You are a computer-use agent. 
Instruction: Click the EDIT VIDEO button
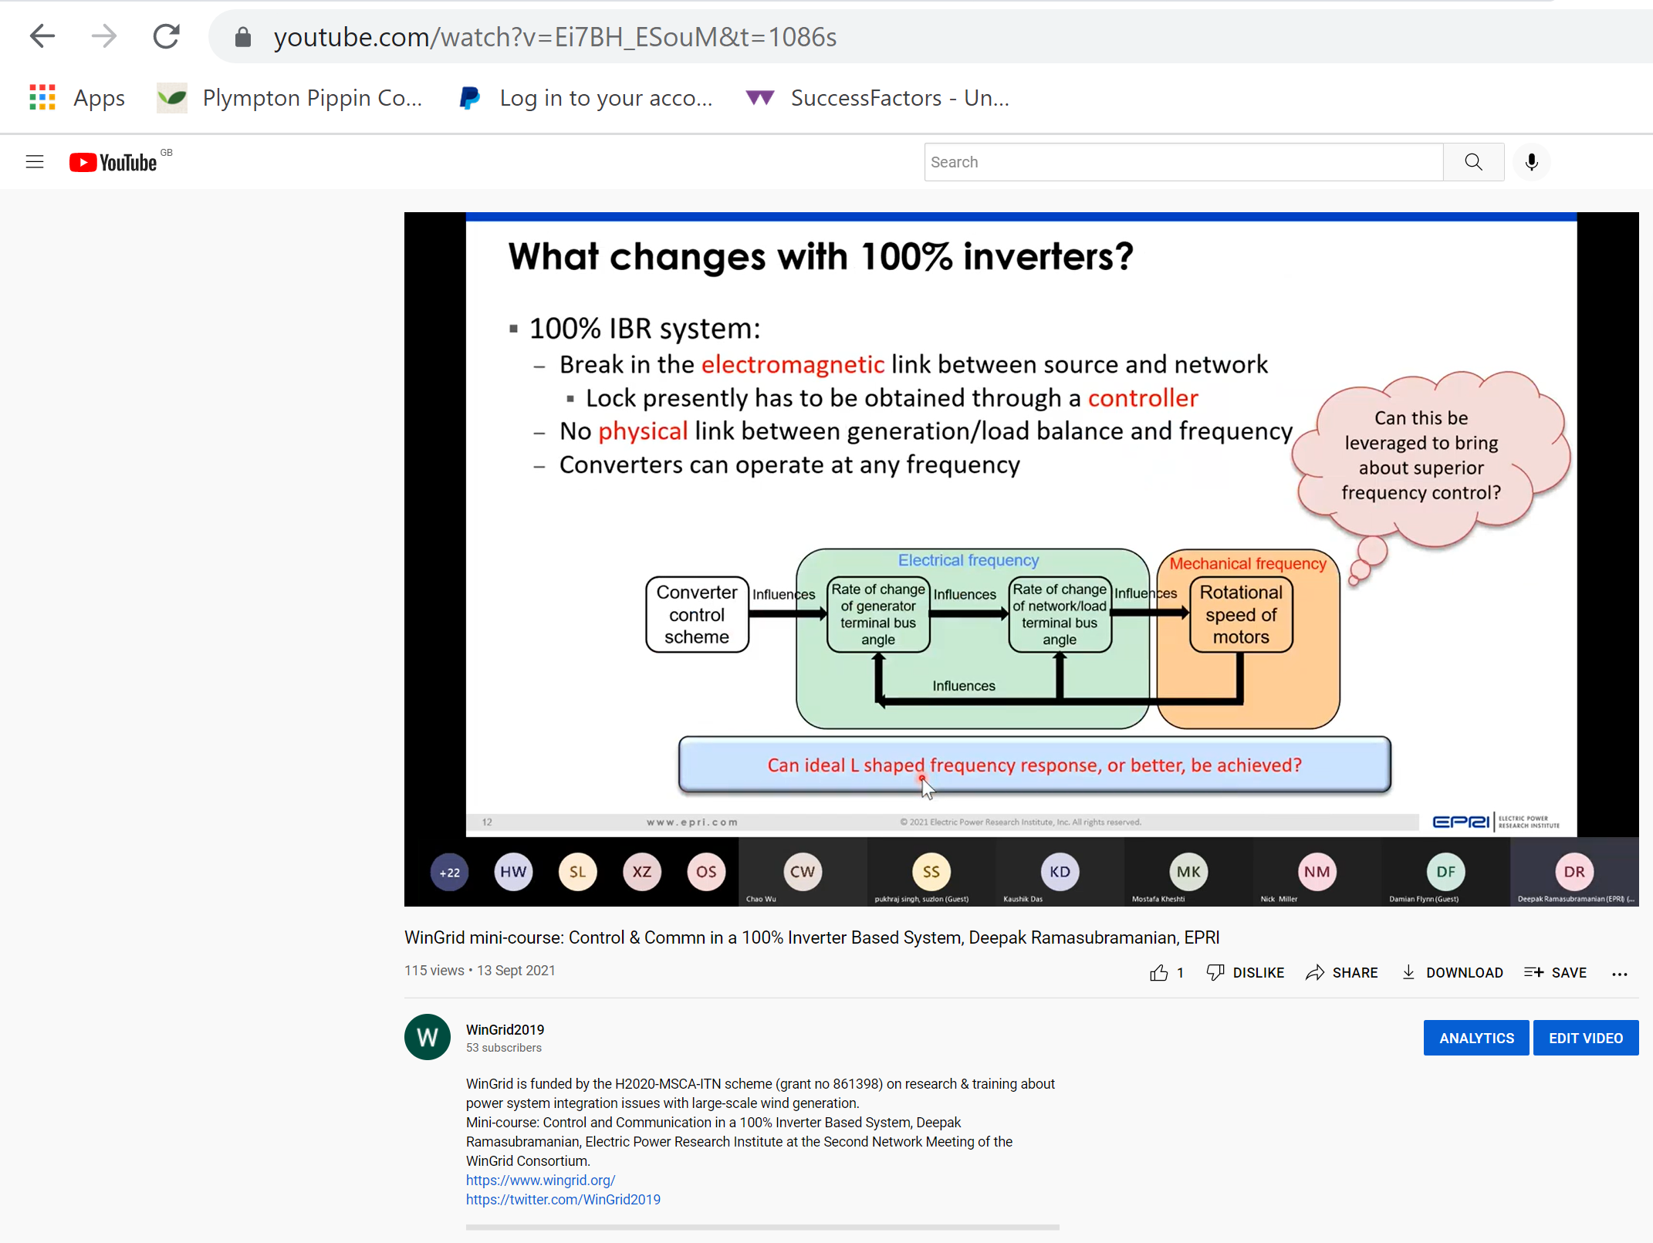pyautogui.click(x=1585, y=1038)
